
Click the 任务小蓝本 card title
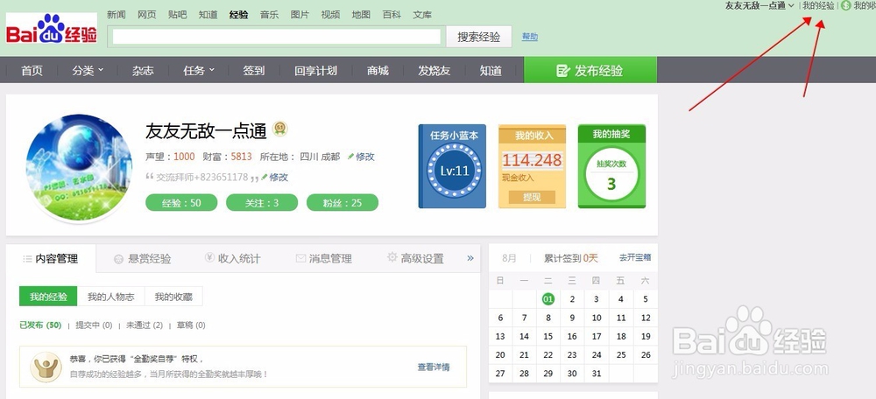pos(454,135)
